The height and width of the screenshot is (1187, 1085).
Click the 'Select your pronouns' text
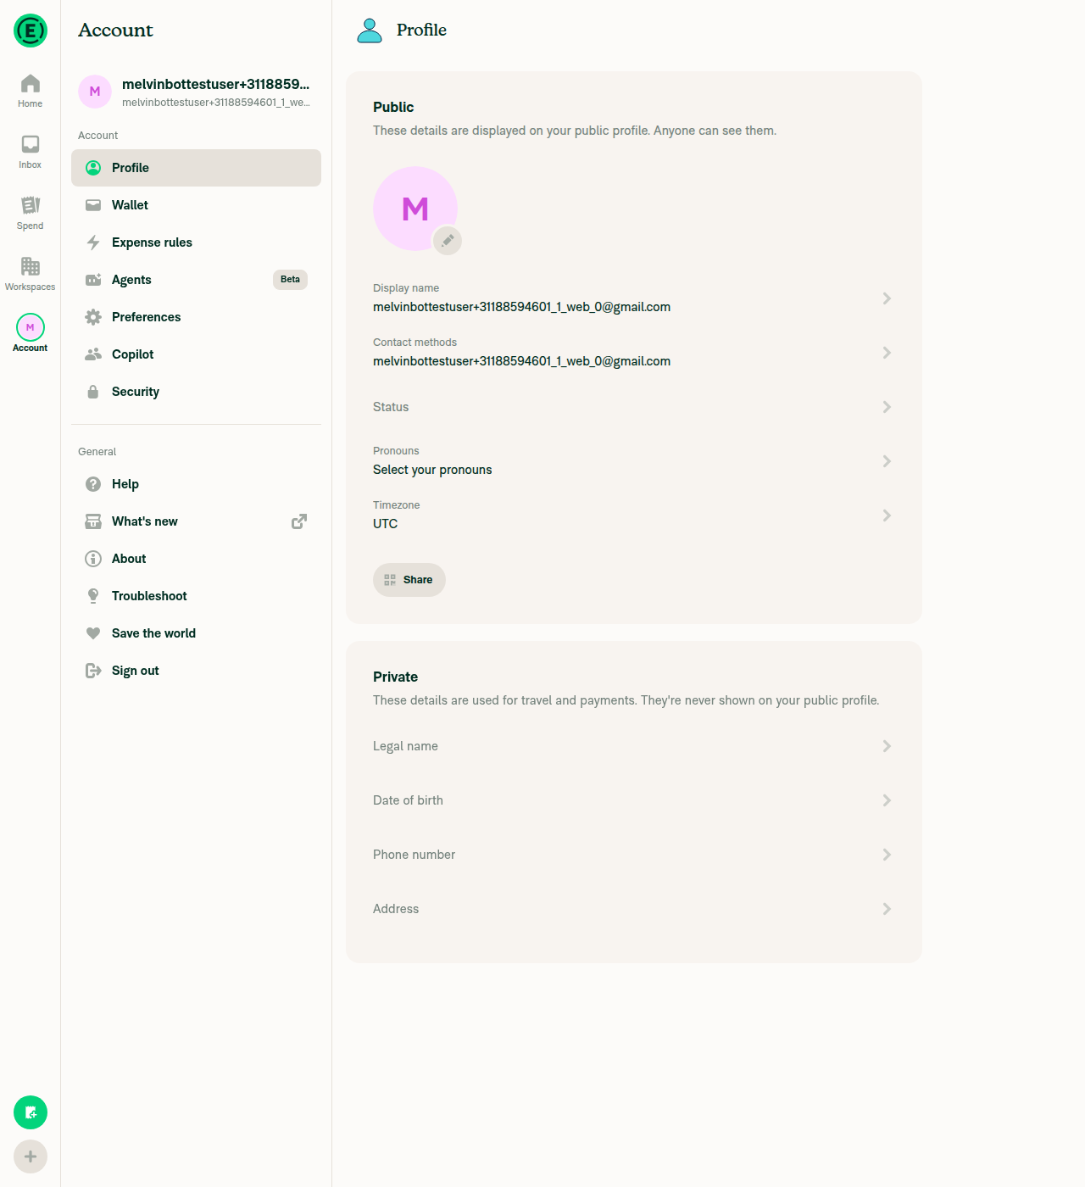click(x=432, y=470)
